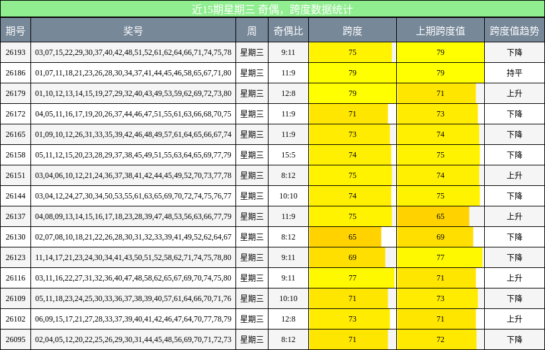
Task: Select issue number 26179
Action: 16,93
